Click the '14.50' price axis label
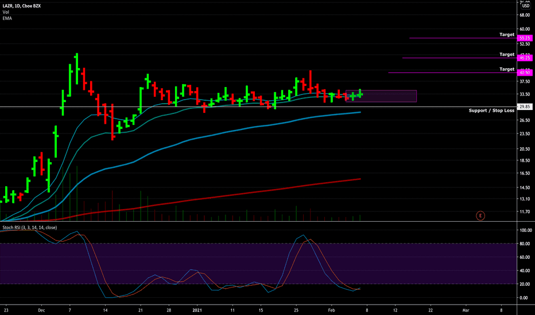535x315 pixels. tap(525, 188)
